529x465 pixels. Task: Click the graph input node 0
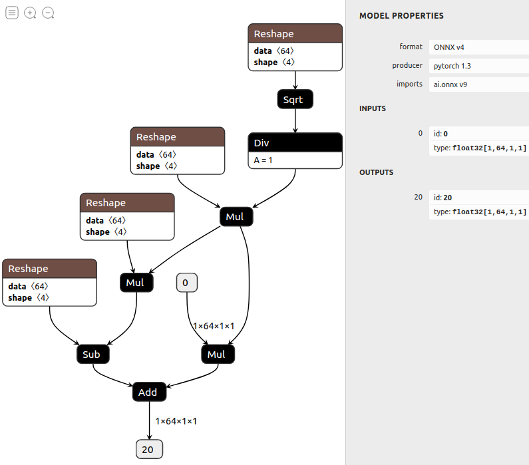pyautogui.click(x=186, y=283)
